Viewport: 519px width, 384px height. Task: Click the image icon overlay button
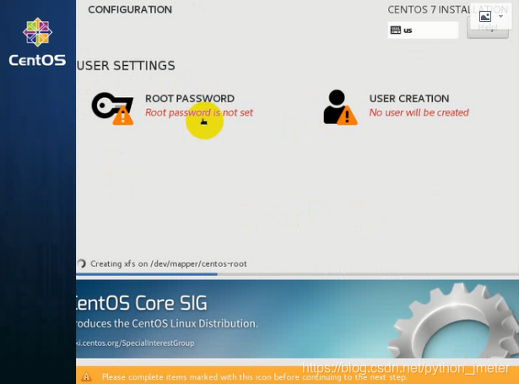click(x=485, y=16)
